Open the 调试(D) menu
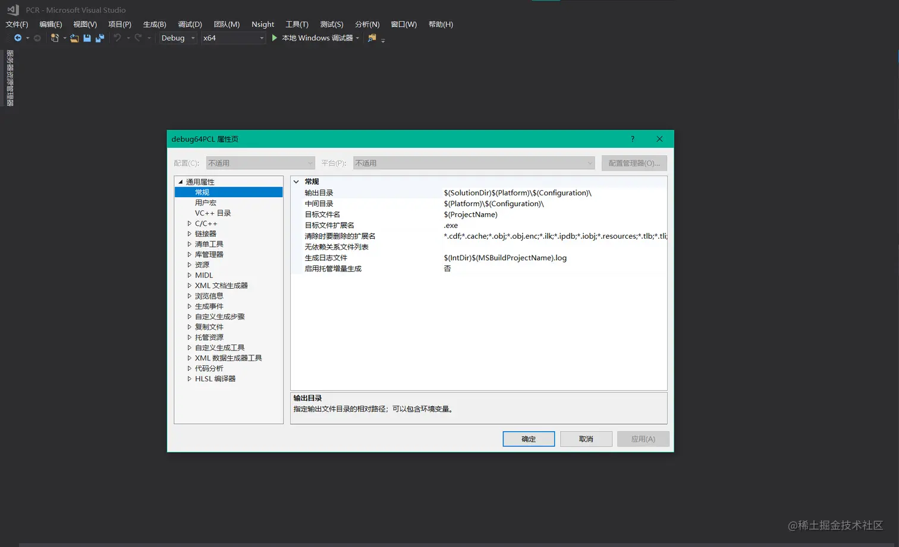 point(190,24)
